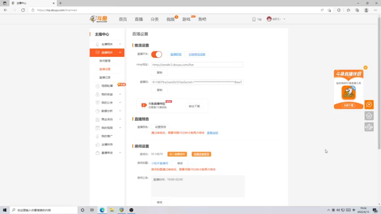Click the 下载 phone download icon
Image resolution: width=381 pixels, height=214 pixels.
[254, 19]
